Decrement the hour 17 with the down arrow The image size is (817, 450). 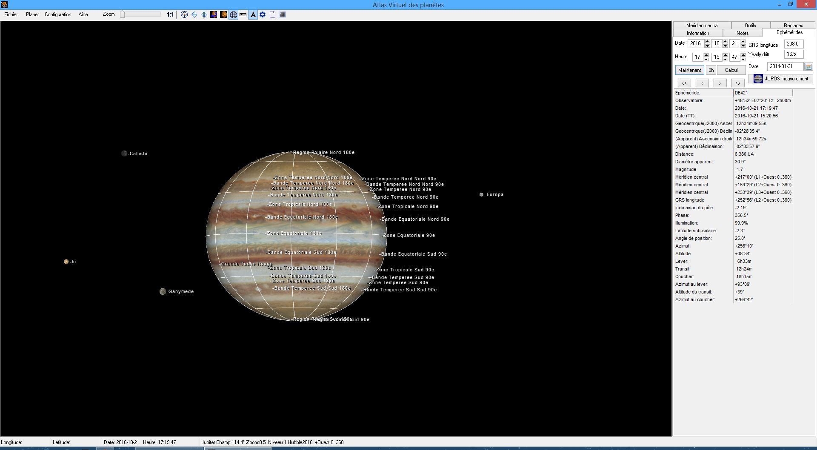(x=706, y=60)
